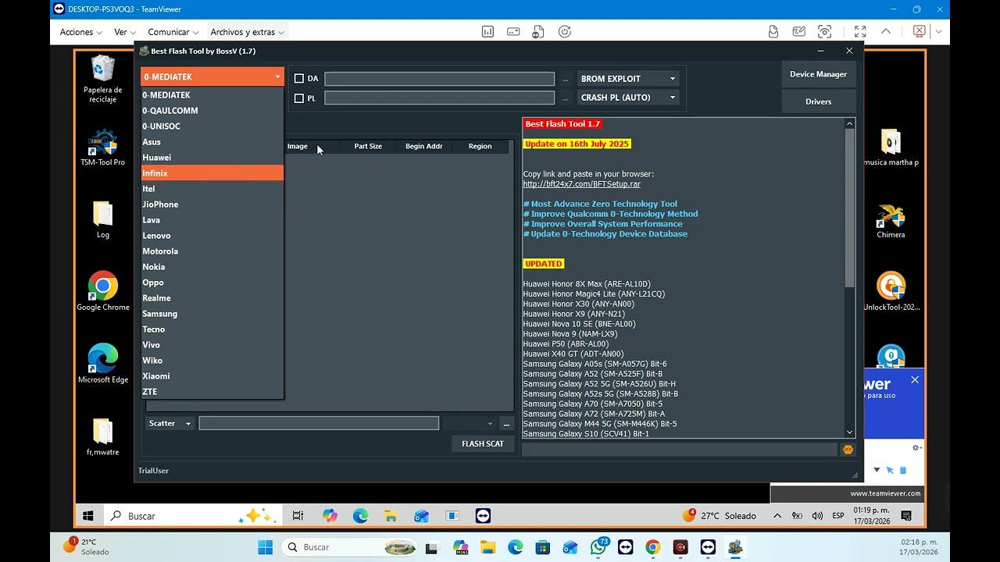
Task: Open Microsoft Store on local taskbar
Action: (x=542, y=547)
